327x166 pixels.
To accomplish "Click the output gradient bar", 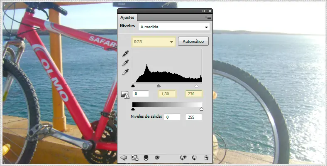I will [x=167, y=105].
